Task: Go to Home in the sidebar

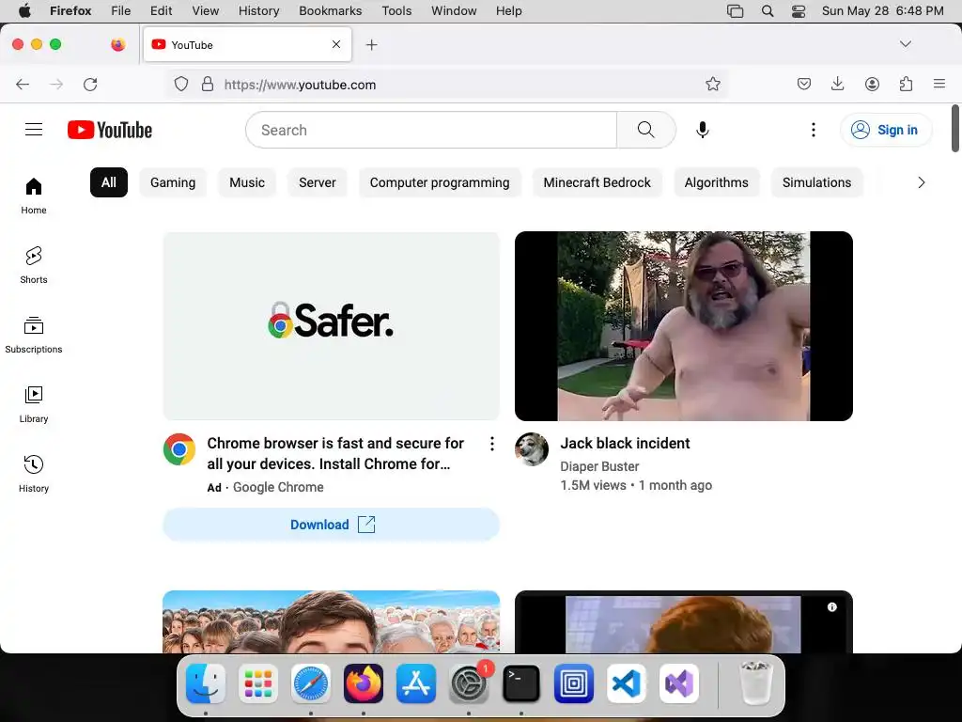Action: coord(34,196)
